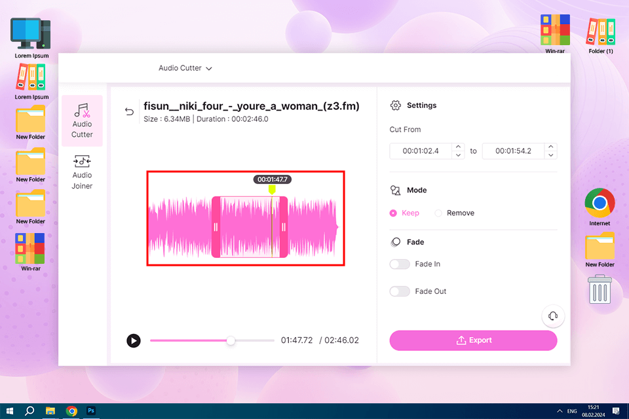629x419 pixels.
Task: Open File Explorer from taskbar
Action: 50,411
